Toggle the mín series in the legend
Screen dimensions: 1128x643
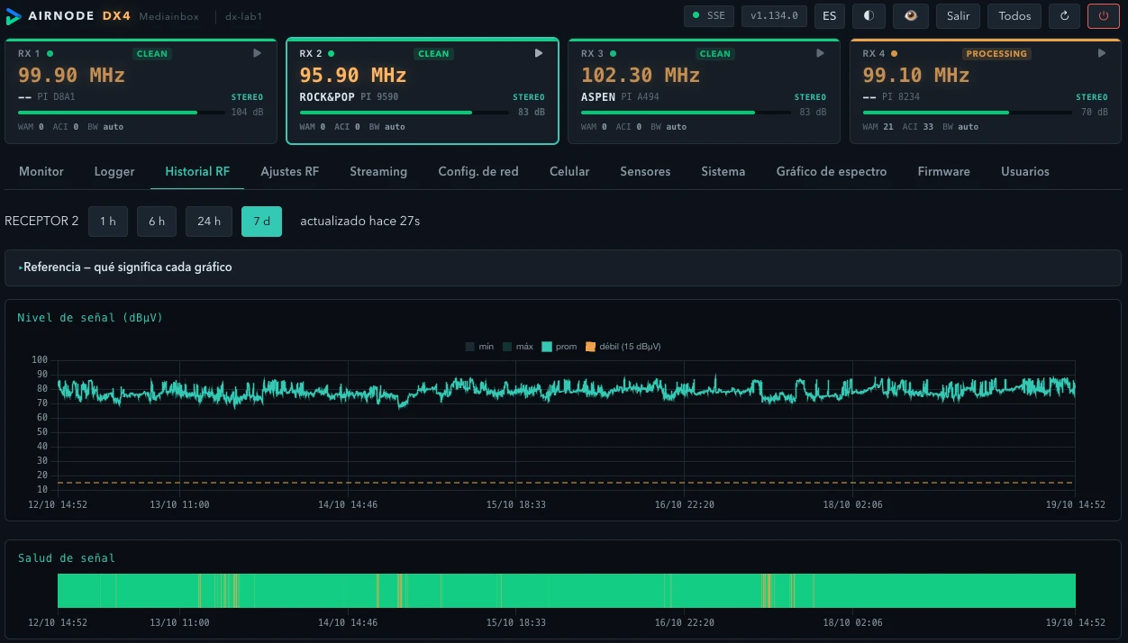click(x=480, y=347)
